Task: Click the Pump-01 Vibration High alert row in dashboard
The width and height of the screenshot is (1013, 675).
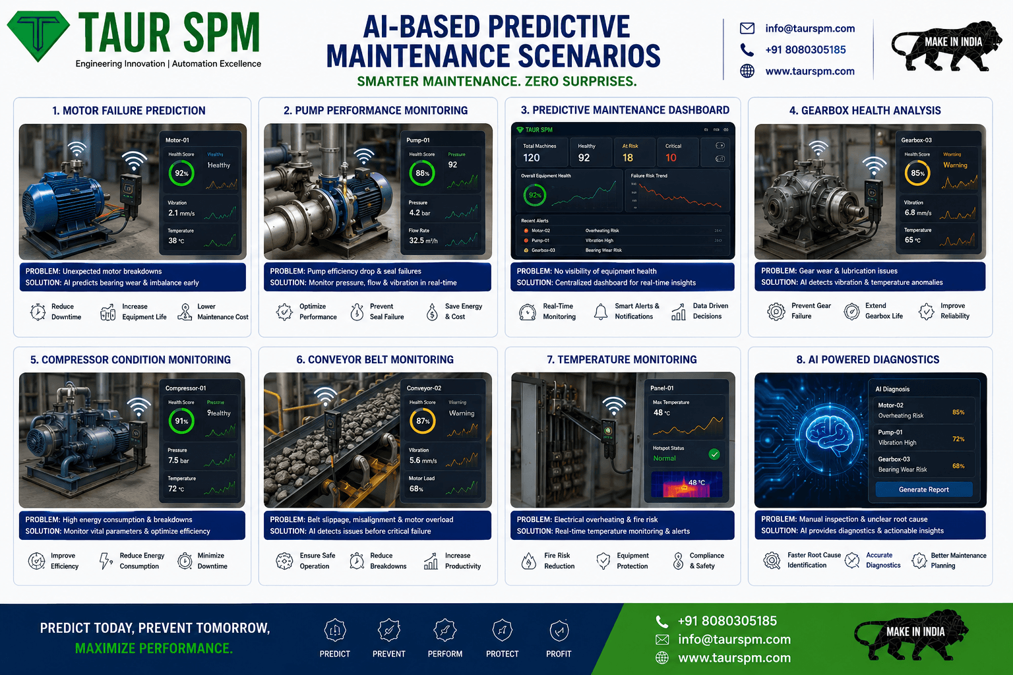Action: click(623, 241)
